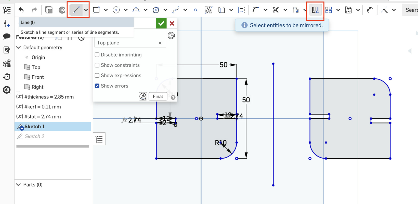
Task: Cancel the sketch with red X
Action: (172, 23)
